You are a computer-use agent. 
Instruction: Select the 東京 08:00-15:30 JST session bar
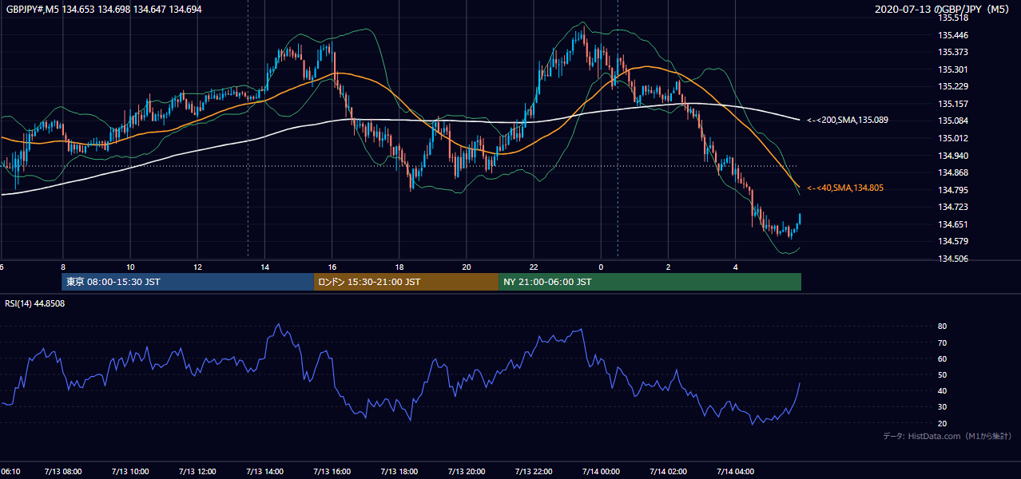click(x=188, y=282)
